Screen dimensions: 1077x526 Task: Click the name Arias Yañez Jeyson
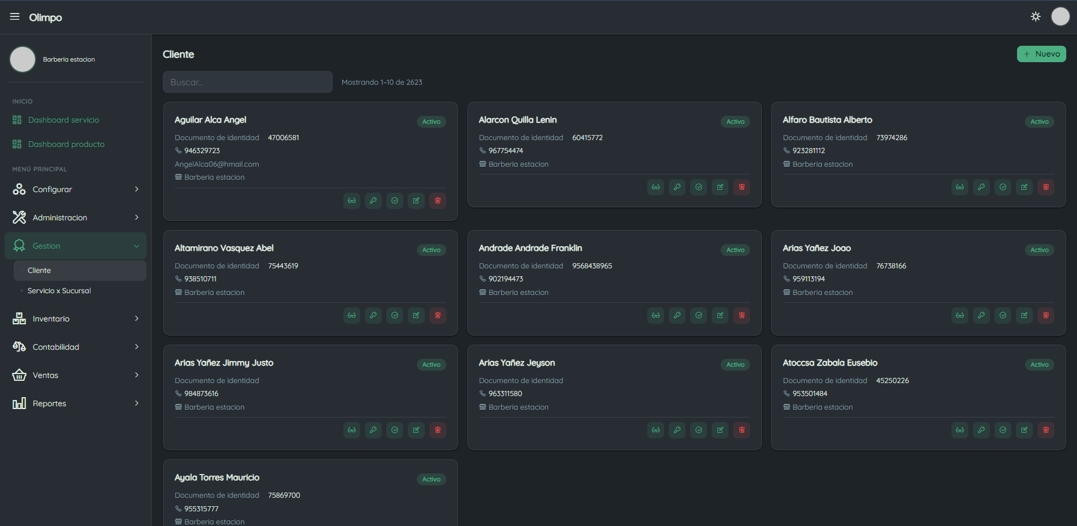(x=517, y=363)
